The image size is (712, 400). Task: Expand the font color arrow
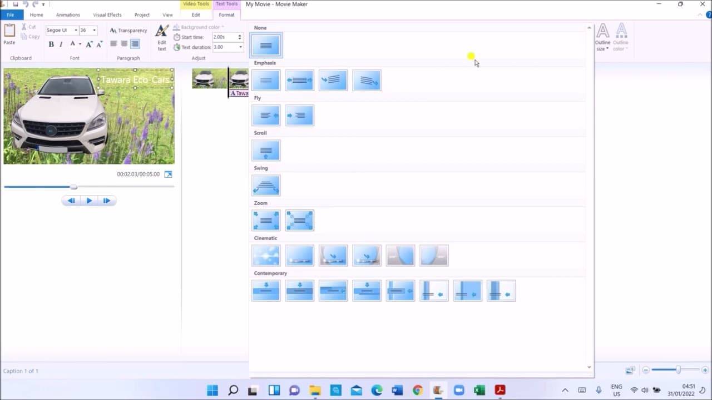pyautogui.click(x=80, y=44)
